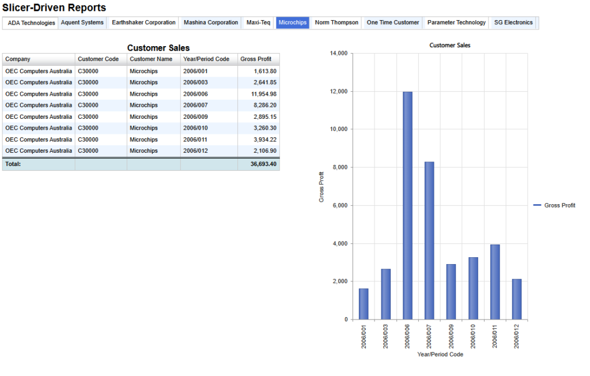Image resolution: width=590 pixels, height=376 pixels.
Task: Click the gross profit value 3,260.30
Action: pyautogui.click(x=265, y=128)
